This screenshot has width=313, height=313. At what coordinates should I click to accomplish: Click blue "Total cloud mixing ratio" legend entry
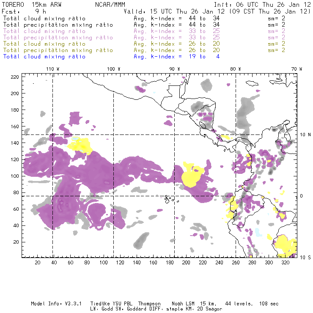44,57
